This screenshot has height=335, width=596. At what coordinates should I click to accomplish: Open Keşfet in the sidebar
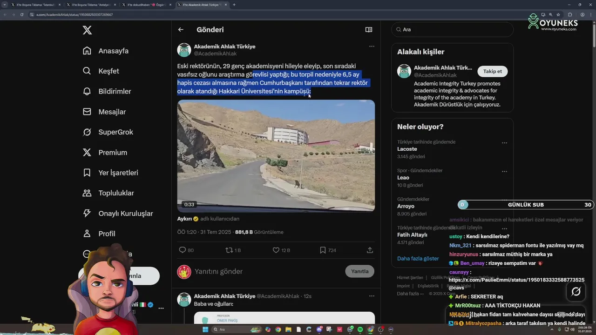click(x=101, y=71)
